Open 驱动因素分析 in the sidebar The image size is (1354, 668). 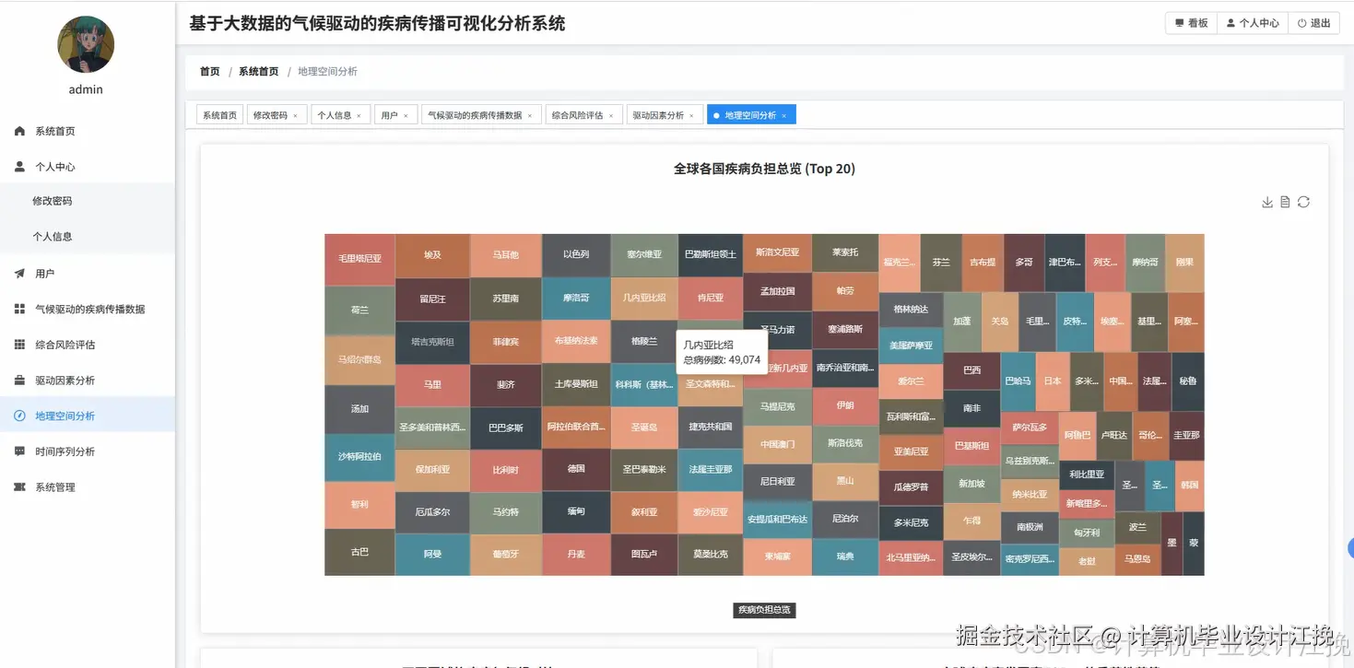[88, 381]
